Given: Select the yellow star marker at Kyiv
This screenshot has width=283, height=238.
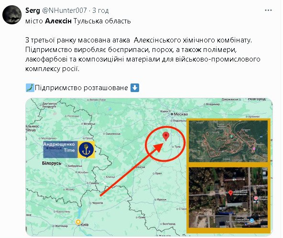Looking at the screenshot, I should click(x=78, y=222).
